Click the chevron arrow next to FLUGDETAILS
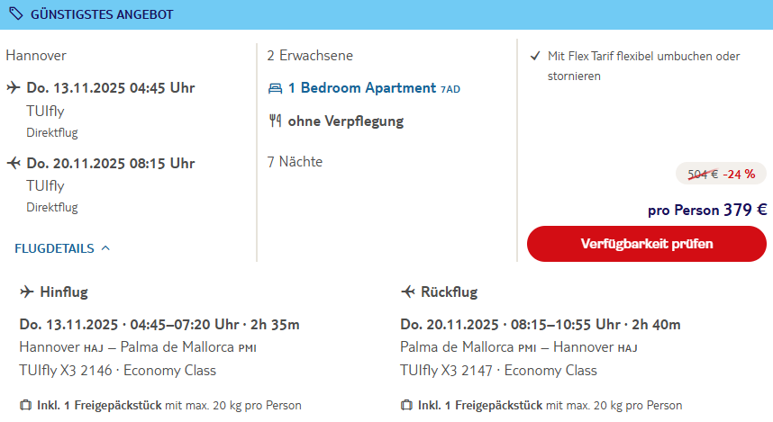The image size is (773, 422). [x=105, y=247]
